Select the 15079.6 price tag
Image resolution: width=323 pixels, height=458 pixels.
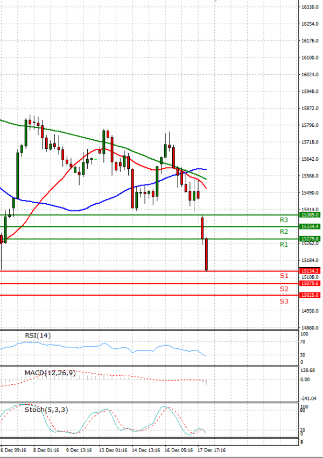click(x=310, y=283)
